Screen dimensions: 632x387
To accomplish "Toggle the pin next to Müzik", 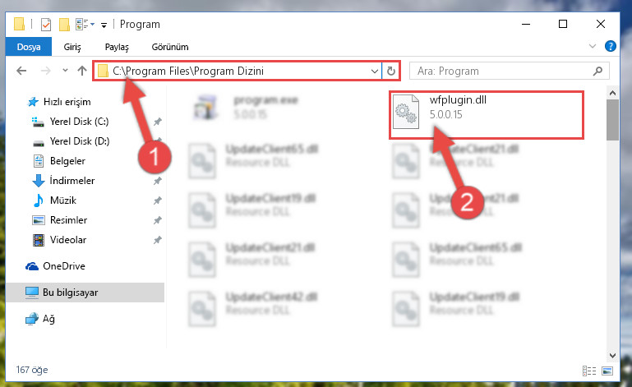I will pyautogui.click(x=158, y=200).
